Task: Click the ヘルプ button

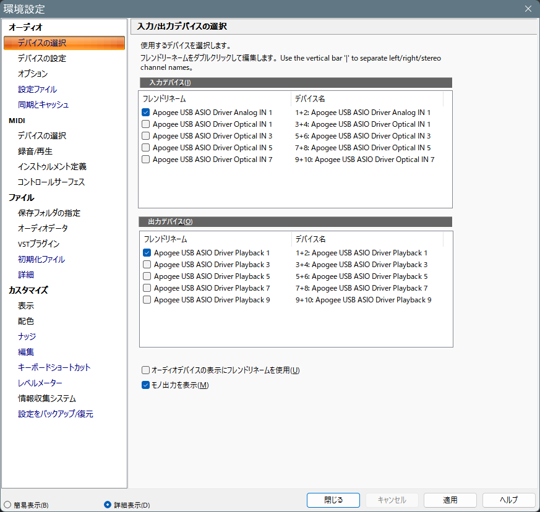Action: pyautogui.click(x=508, y=500)
